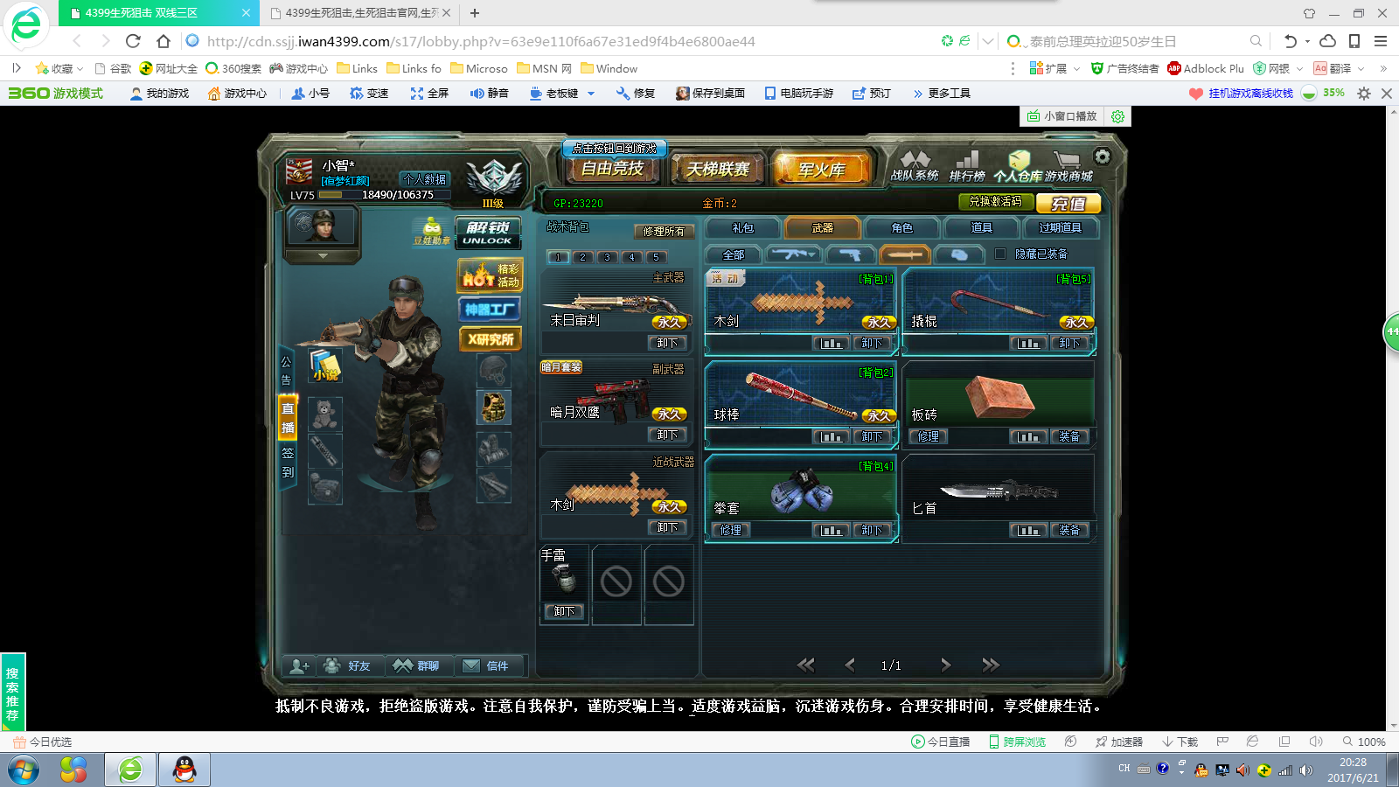Go to the next inventory page
Image resolution: width=1399 pixels, height=787 pixels.
pos(945,665)
